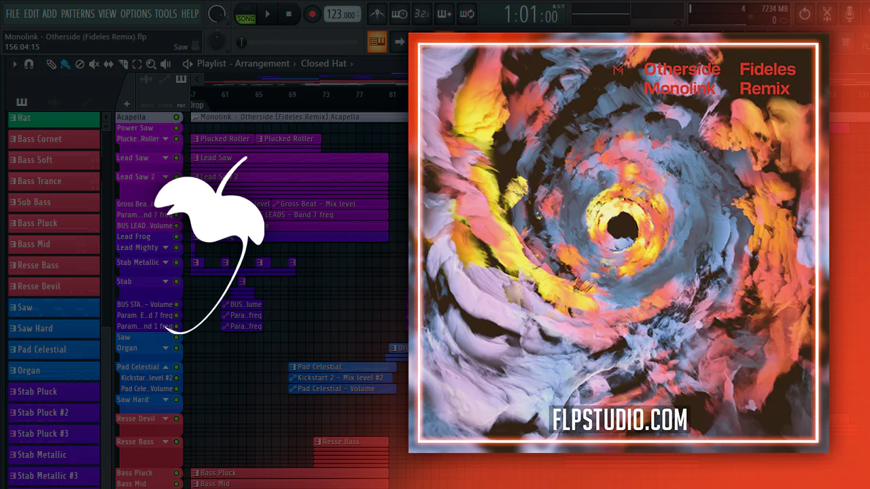Image resolution: width=870 pixels, height=489 pixels.
Task: Select the Bass Cornet pattern
Action: click(x=54, y=139)
